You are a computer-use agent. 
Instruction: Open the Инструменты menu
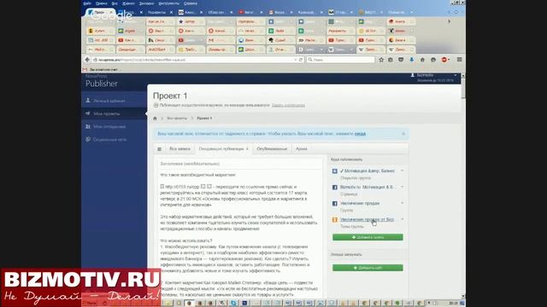(169, 3)
